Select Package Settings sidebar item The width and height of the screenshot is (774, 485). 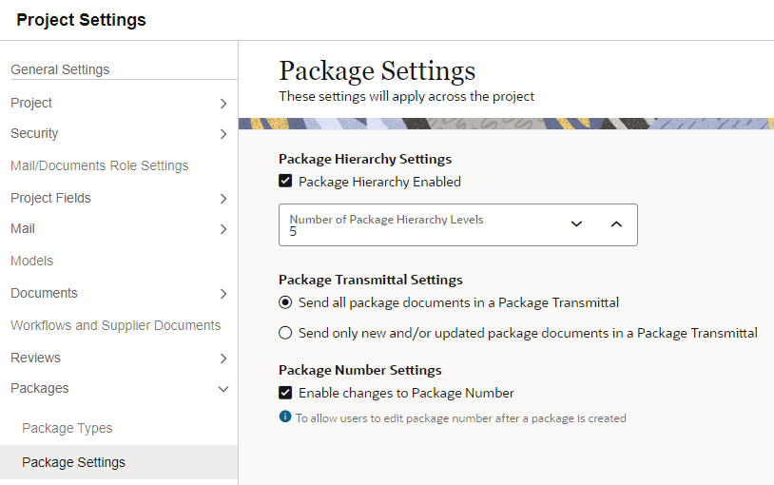[119, 462]
